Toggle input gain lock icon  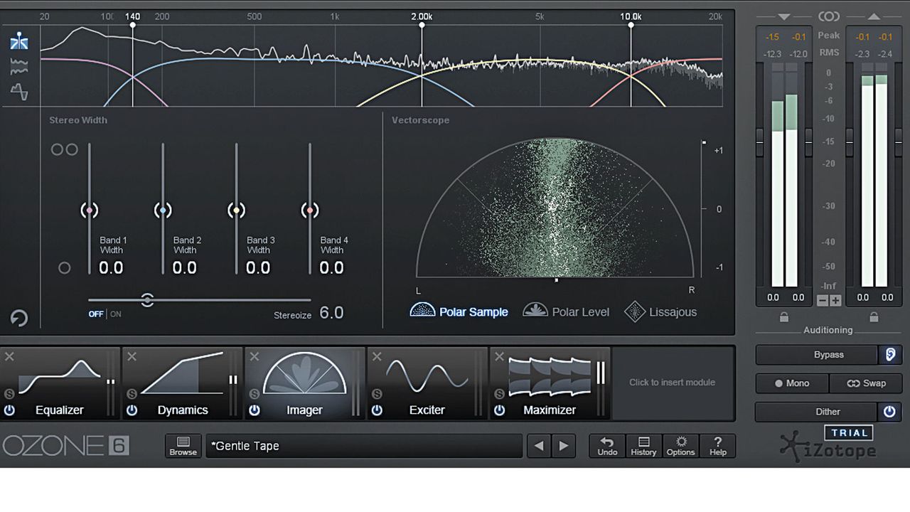[784, 317]
